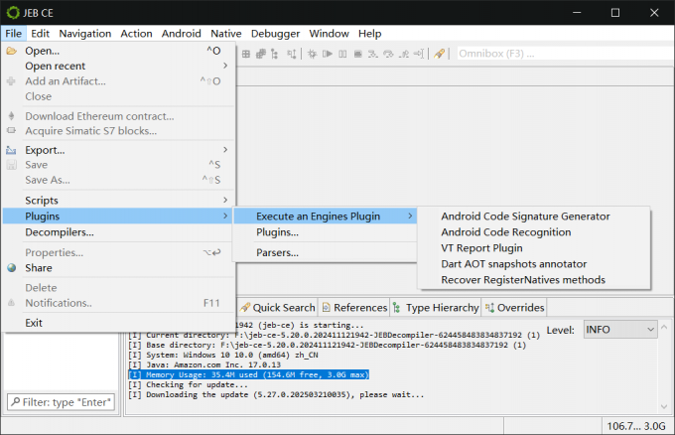Switch to Type Hierarchy tab

click(436, 308)
